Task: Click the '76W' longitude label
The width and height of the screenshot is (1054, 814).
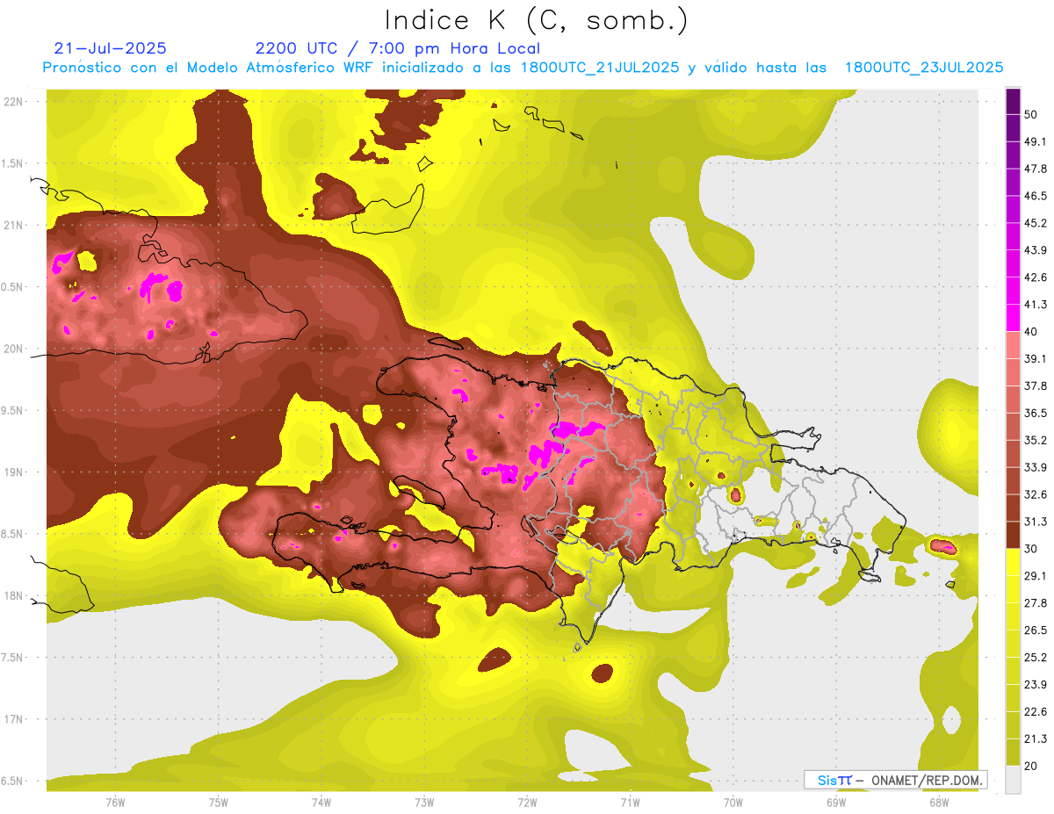Action: 115,802
